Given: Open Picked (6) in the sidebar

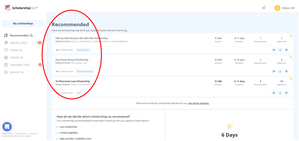Looking at the screenshot, I should [x=16, y=50].
